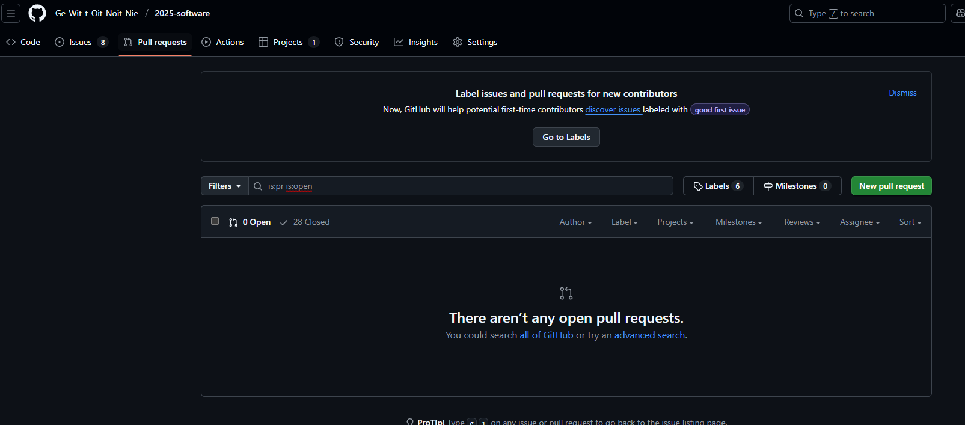This screenshot has width=965, height=425.
Task: Expand the Reviews filter dropdown
Action: click(x=802, y=222)
